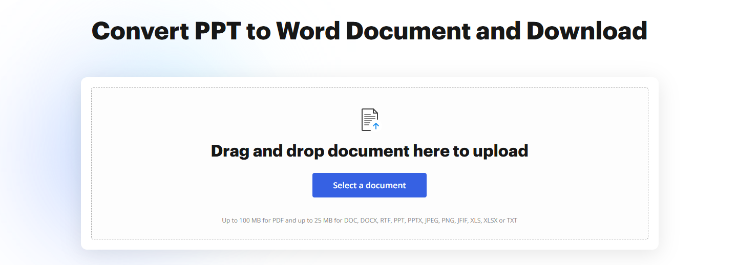This screenshot has height=265, width=737.
Task: Click the file size limit note beginning 'Up to 100 MB for PDF'
Action: tap(369, 220)
